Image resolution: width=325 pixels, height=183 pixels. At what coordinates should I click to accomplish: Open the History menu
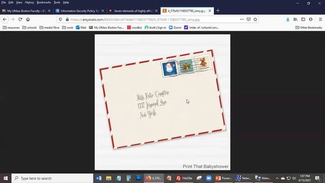29,3
